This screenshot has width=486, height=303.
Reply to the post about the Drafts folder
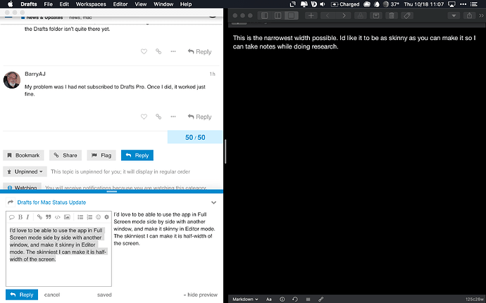click(199, 52)
